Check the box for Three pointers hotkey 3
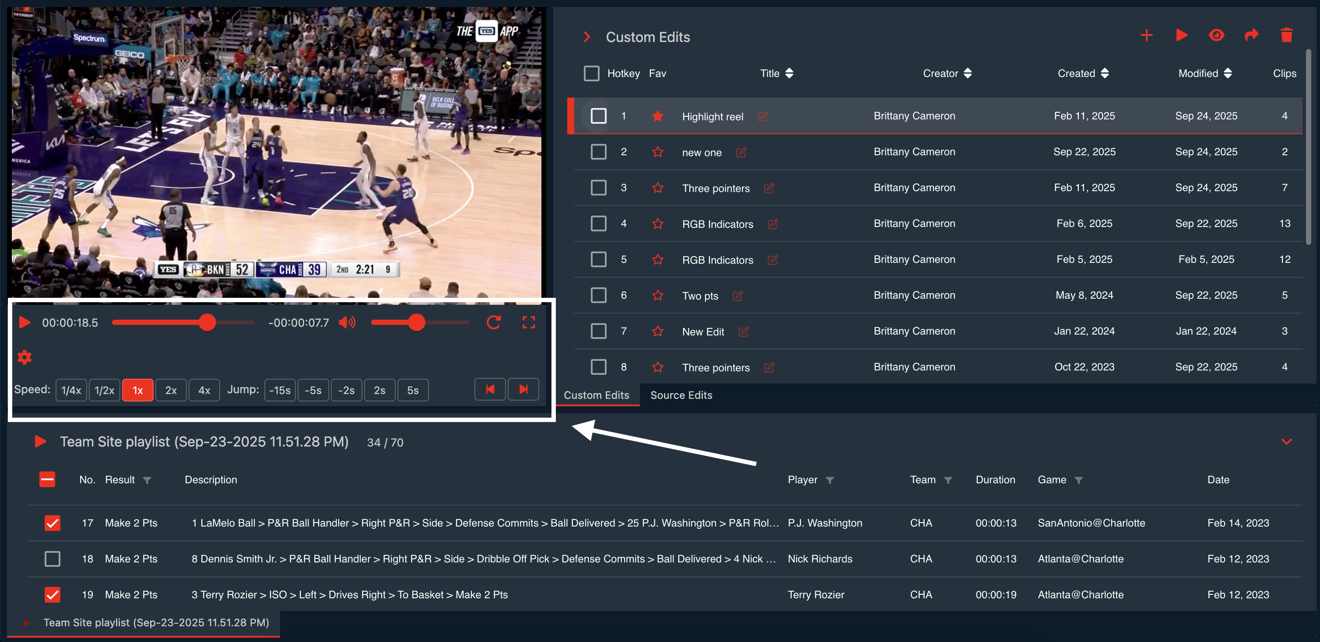This screenshot has height=642, width=1320. 598,188
